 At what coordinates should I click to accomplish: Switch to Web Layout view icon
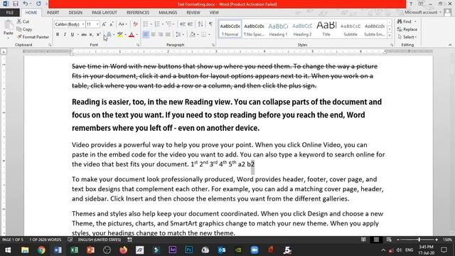[x=389, y=240]
